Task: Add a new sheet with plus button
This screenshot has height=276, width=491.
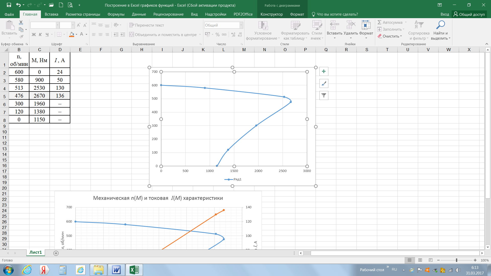Action: click(x=56, y=253)
